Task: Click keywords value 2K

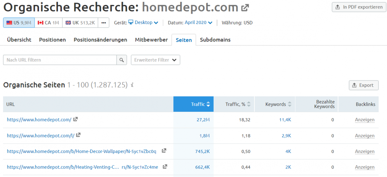Action: (x=288, y=167)
